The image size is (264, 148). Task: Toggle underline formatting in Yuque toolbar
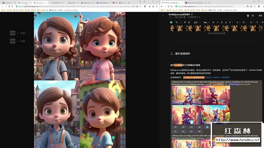click(226, 22)
